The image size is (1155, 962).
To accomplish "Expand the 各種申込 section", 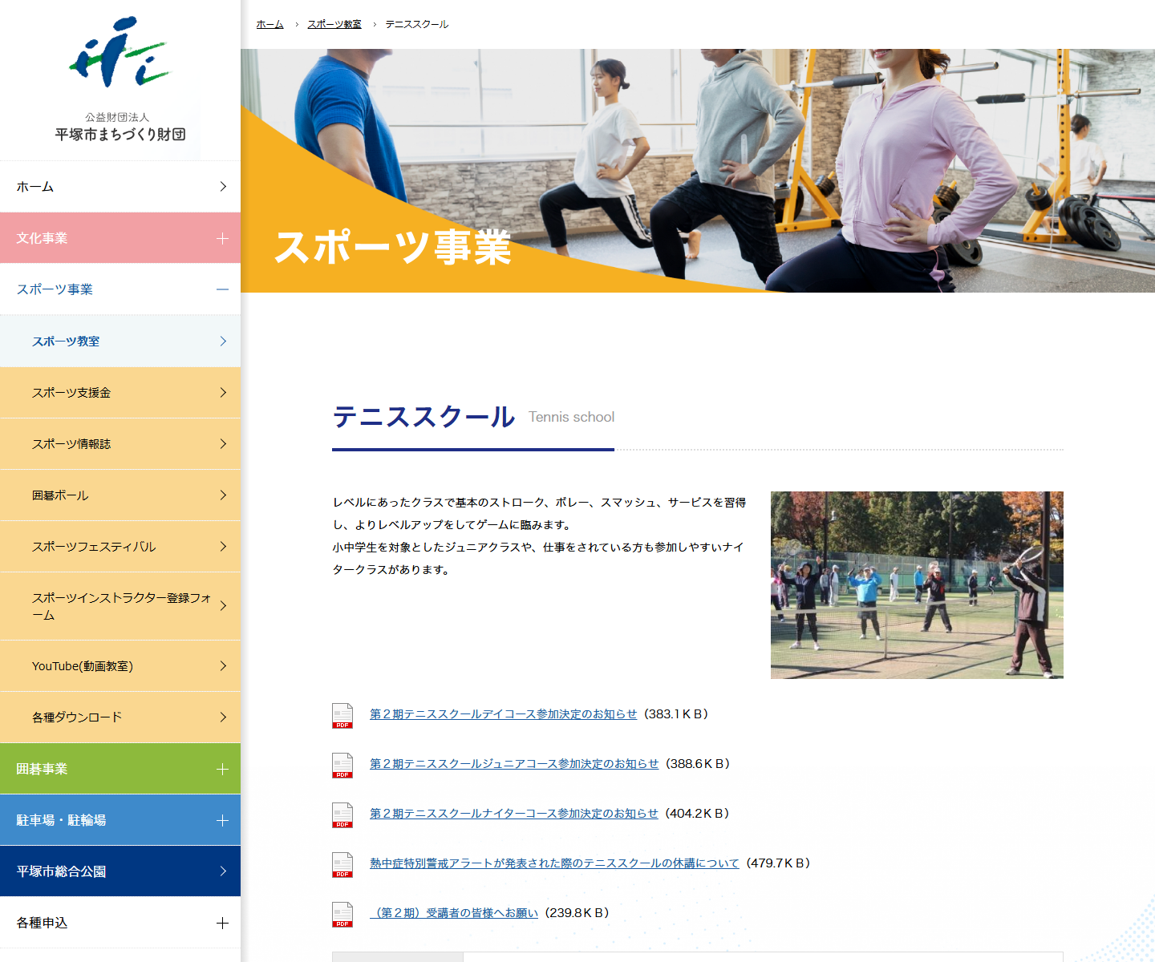I will (222, 923).
